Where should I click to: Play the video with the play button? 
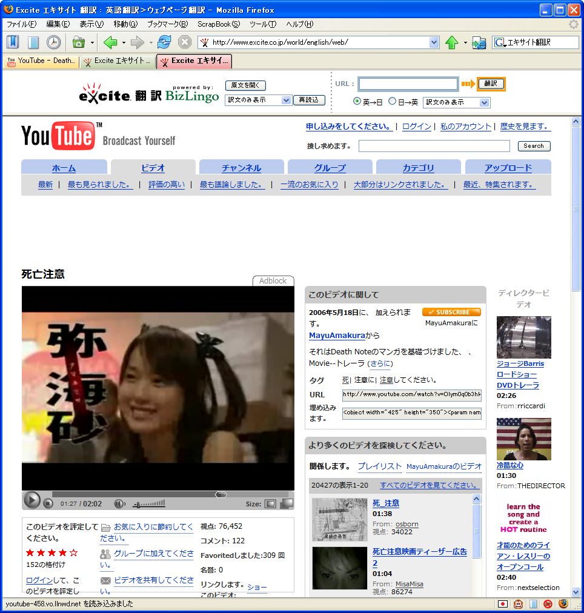(x=32, y=500)
